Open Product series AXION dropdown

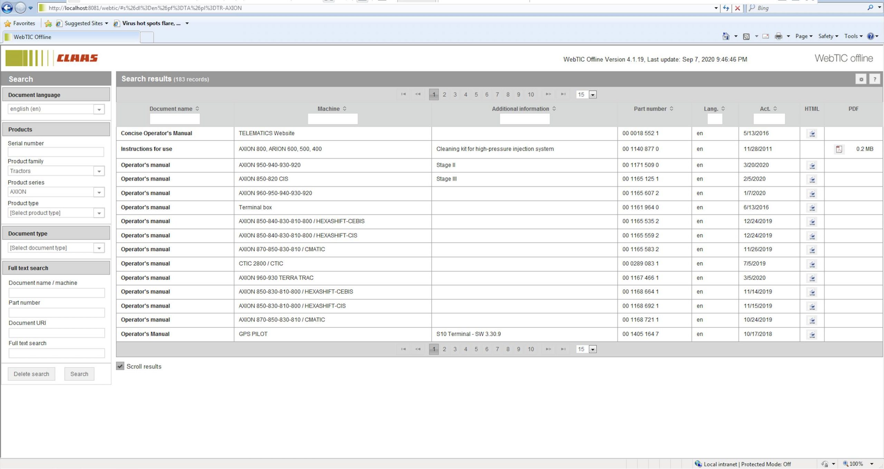tap(99, 192)
